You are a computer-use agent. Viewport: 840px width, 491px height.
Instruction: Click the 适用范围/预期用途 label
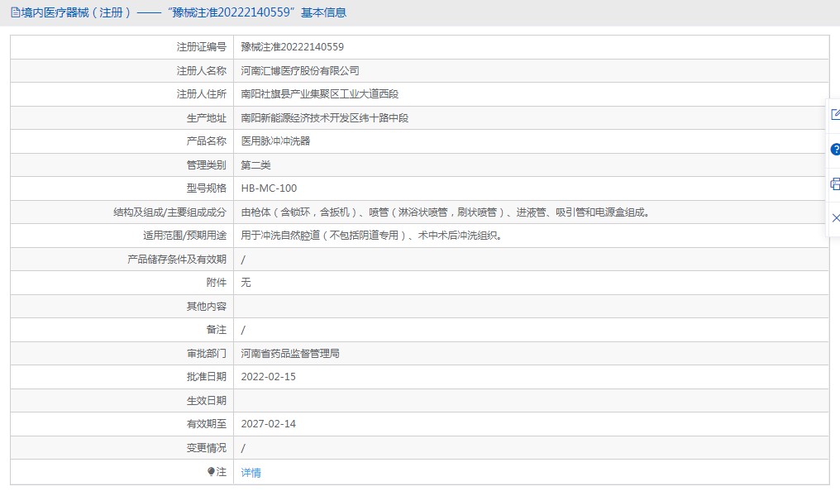[185, 236]
